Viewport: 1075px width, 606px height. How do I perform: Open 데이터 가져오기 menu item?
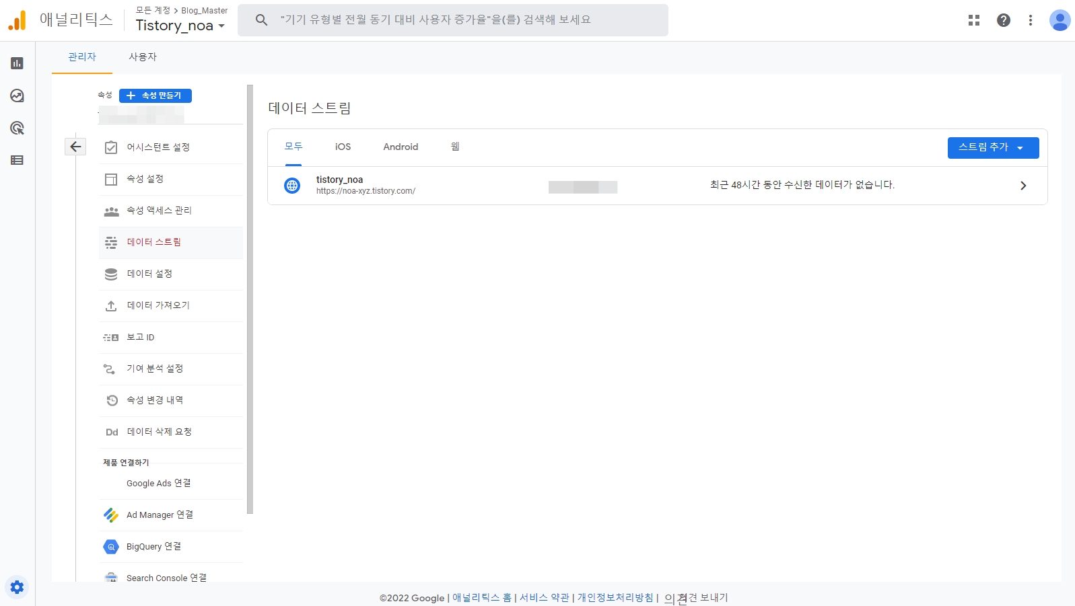tap(171, 305)
